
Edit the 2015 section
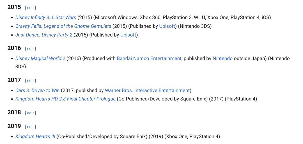pyautogui.click(x=31, y=8)
